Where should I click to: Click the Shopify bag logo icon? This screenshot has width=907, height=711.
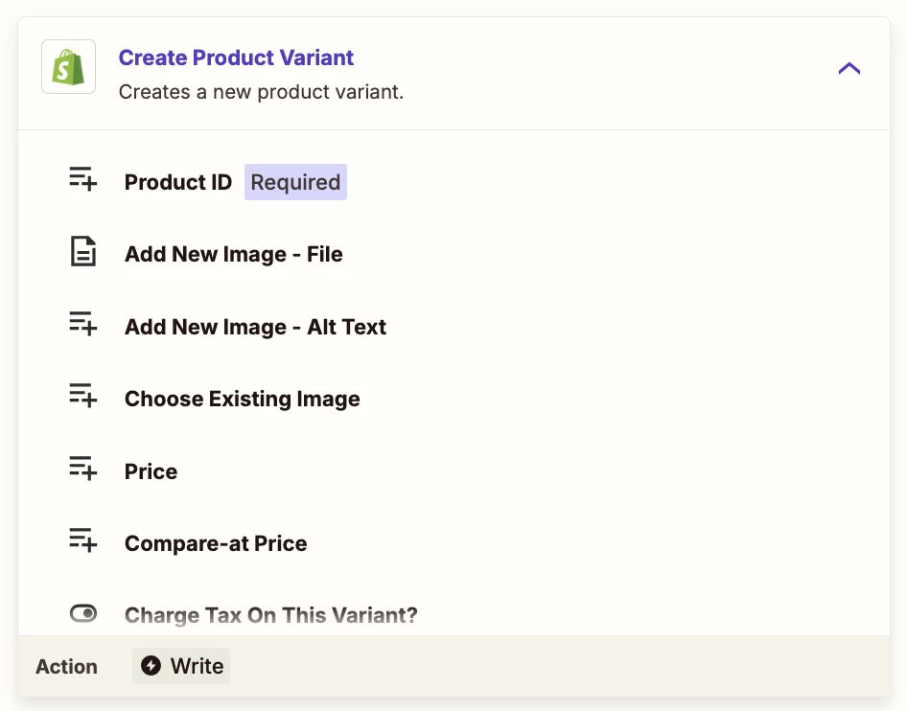[x=68, y=66]
